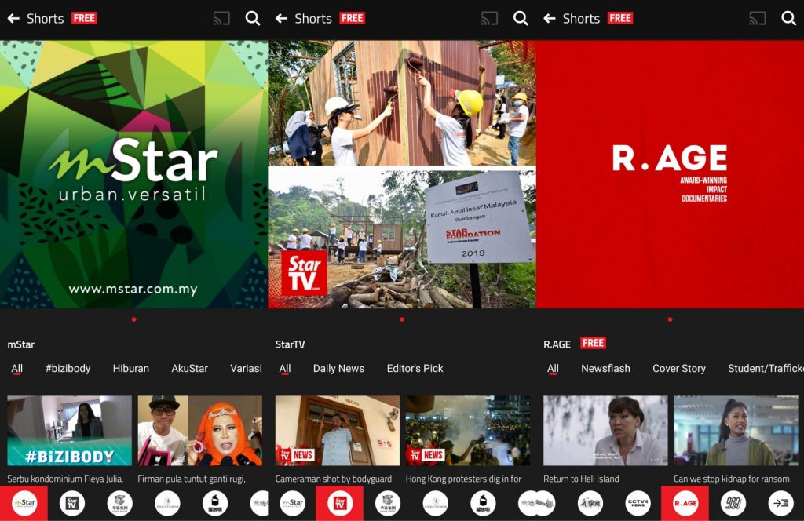Viewport: 804px width, 521px height.
Task: Click 'Return to Hell Island' title
Action: (x=581, y=479)
